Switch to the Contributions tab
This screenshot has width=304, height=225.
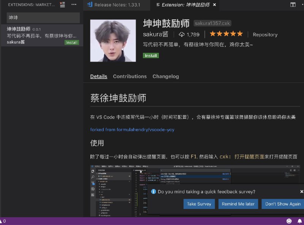130,76
